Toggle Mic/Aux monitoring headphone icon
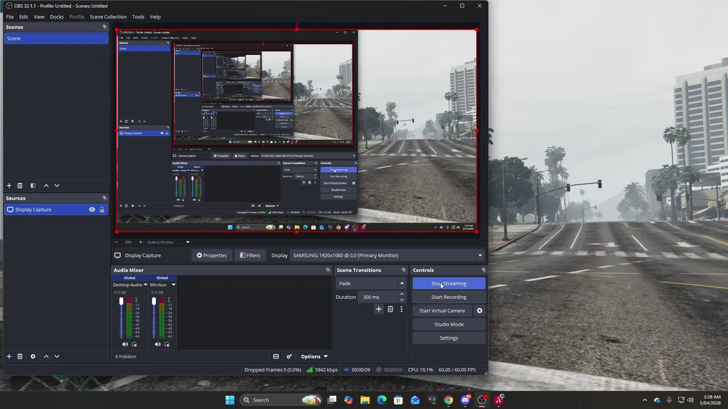 pyautogui.click(x=167, y=344)
